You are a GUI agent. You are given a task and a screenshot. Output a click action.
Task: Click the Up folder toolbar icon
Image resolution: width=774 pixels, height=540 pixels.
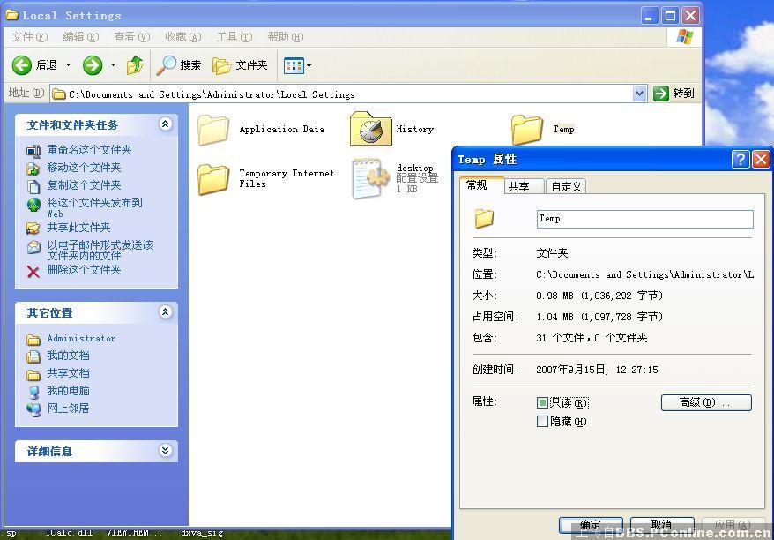point(135,65)
